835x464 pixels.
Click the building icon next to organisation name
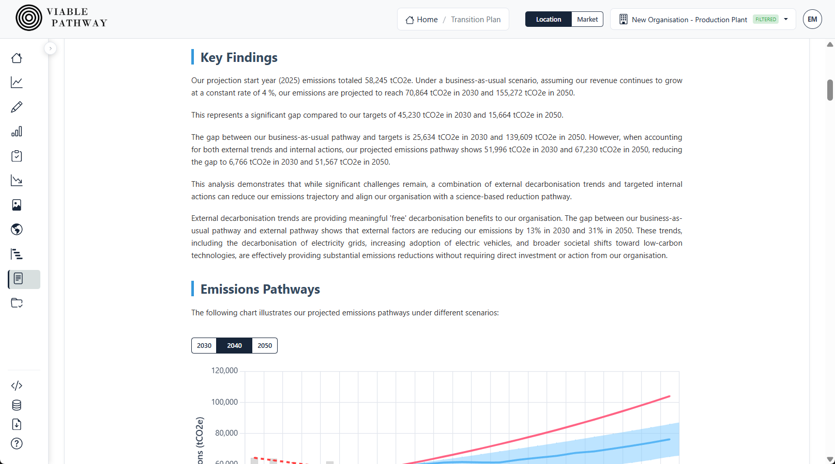click(624, 19)
